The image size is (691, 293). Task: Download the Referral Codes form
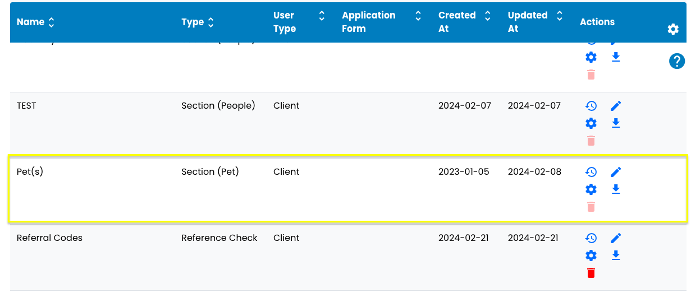pos(616,255)
